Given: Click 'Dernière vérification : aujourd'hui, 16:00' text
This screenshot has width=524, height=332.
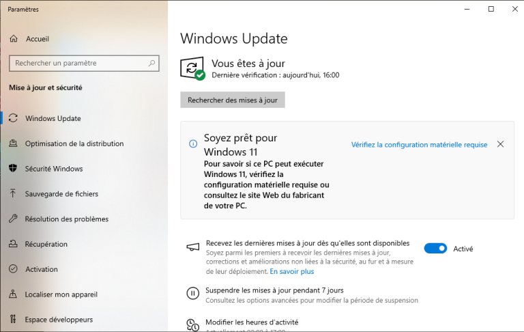Looking at the screenshot, I should tap(276, 75).
